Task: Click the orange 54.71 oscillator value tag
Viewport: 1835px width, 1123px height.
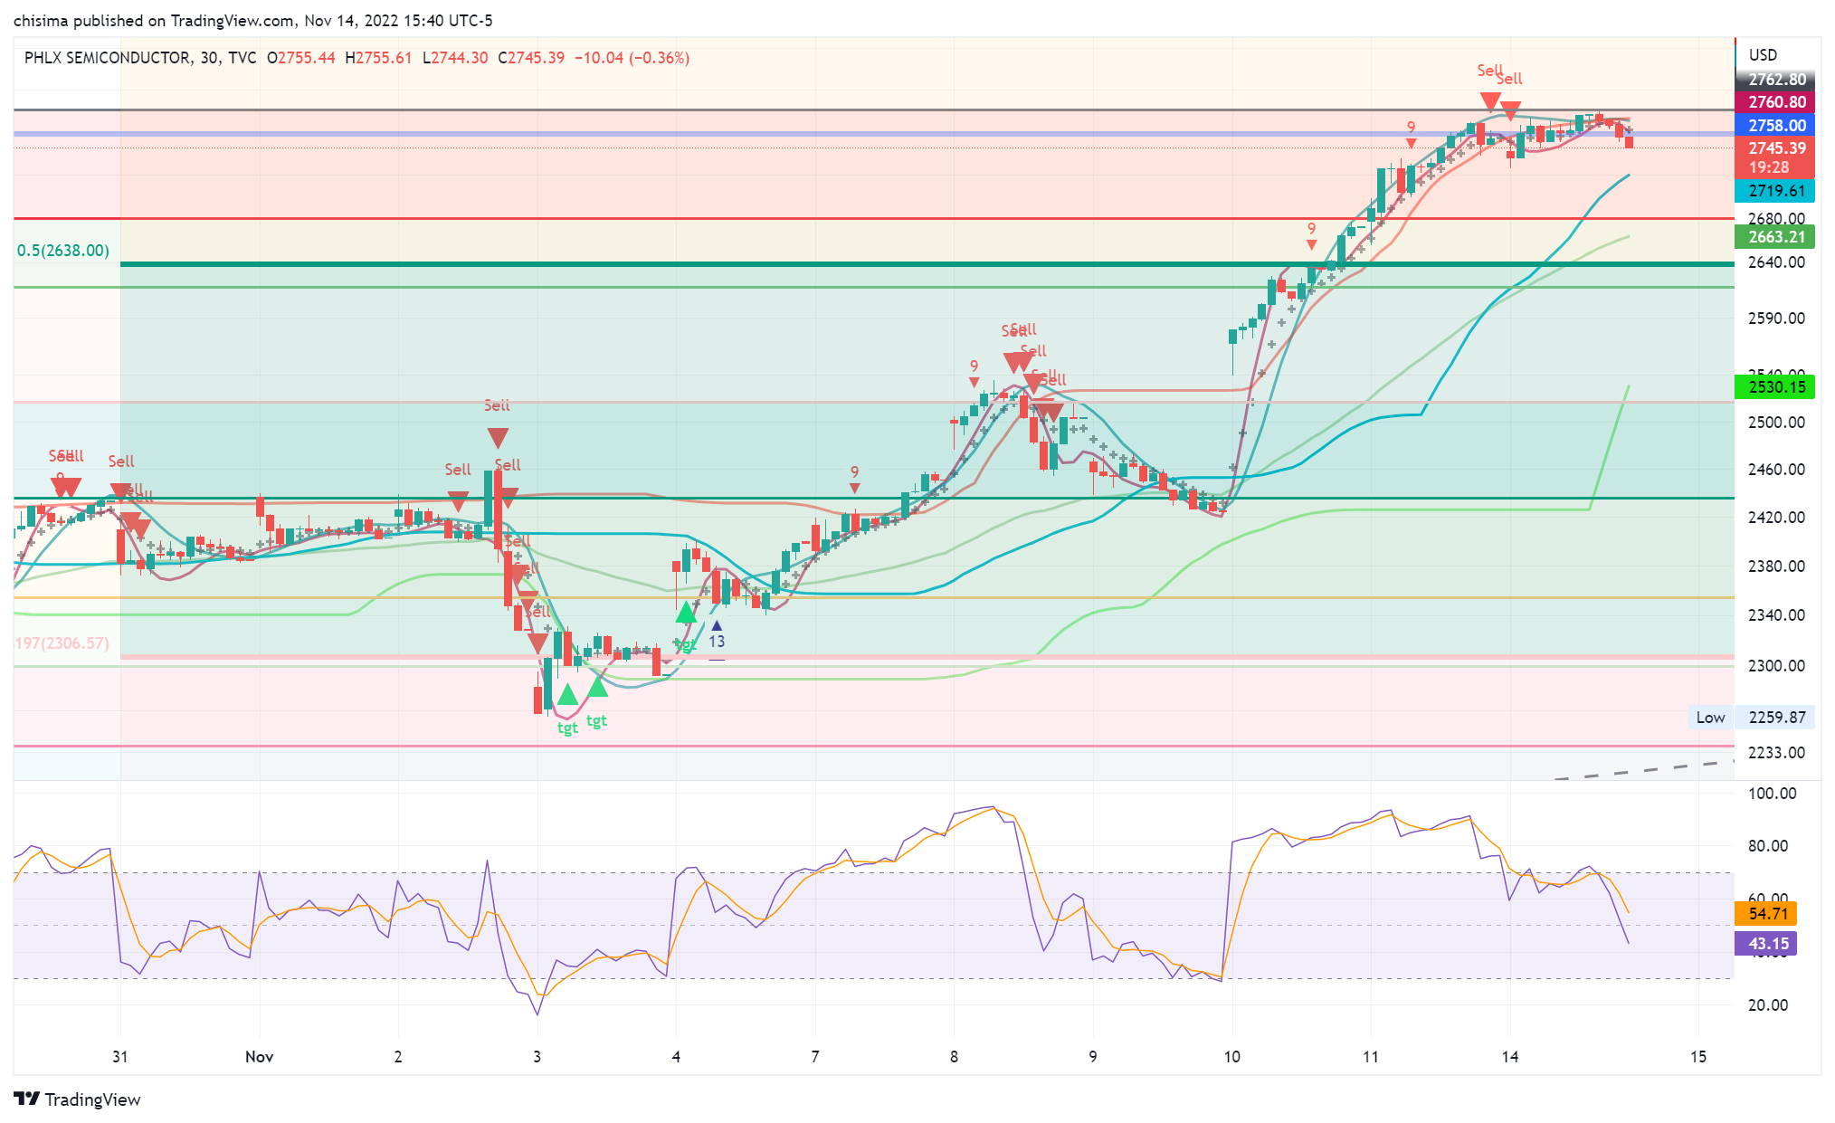Action: 1767,914
